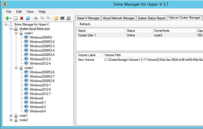Switch to Virtual Network Manager tab
This screenshot has height=129, width=203.
(119, 18)
